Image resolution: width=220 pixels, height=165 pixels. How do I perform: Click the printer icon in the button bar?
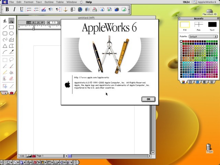[95, 9]
